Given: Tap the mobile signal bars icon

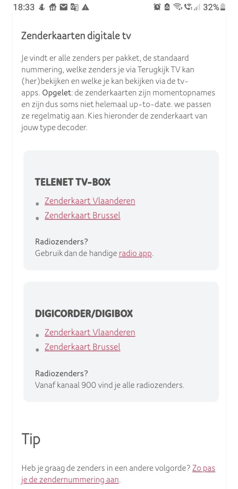Looking at the screenshot, I should click(197, 7).
